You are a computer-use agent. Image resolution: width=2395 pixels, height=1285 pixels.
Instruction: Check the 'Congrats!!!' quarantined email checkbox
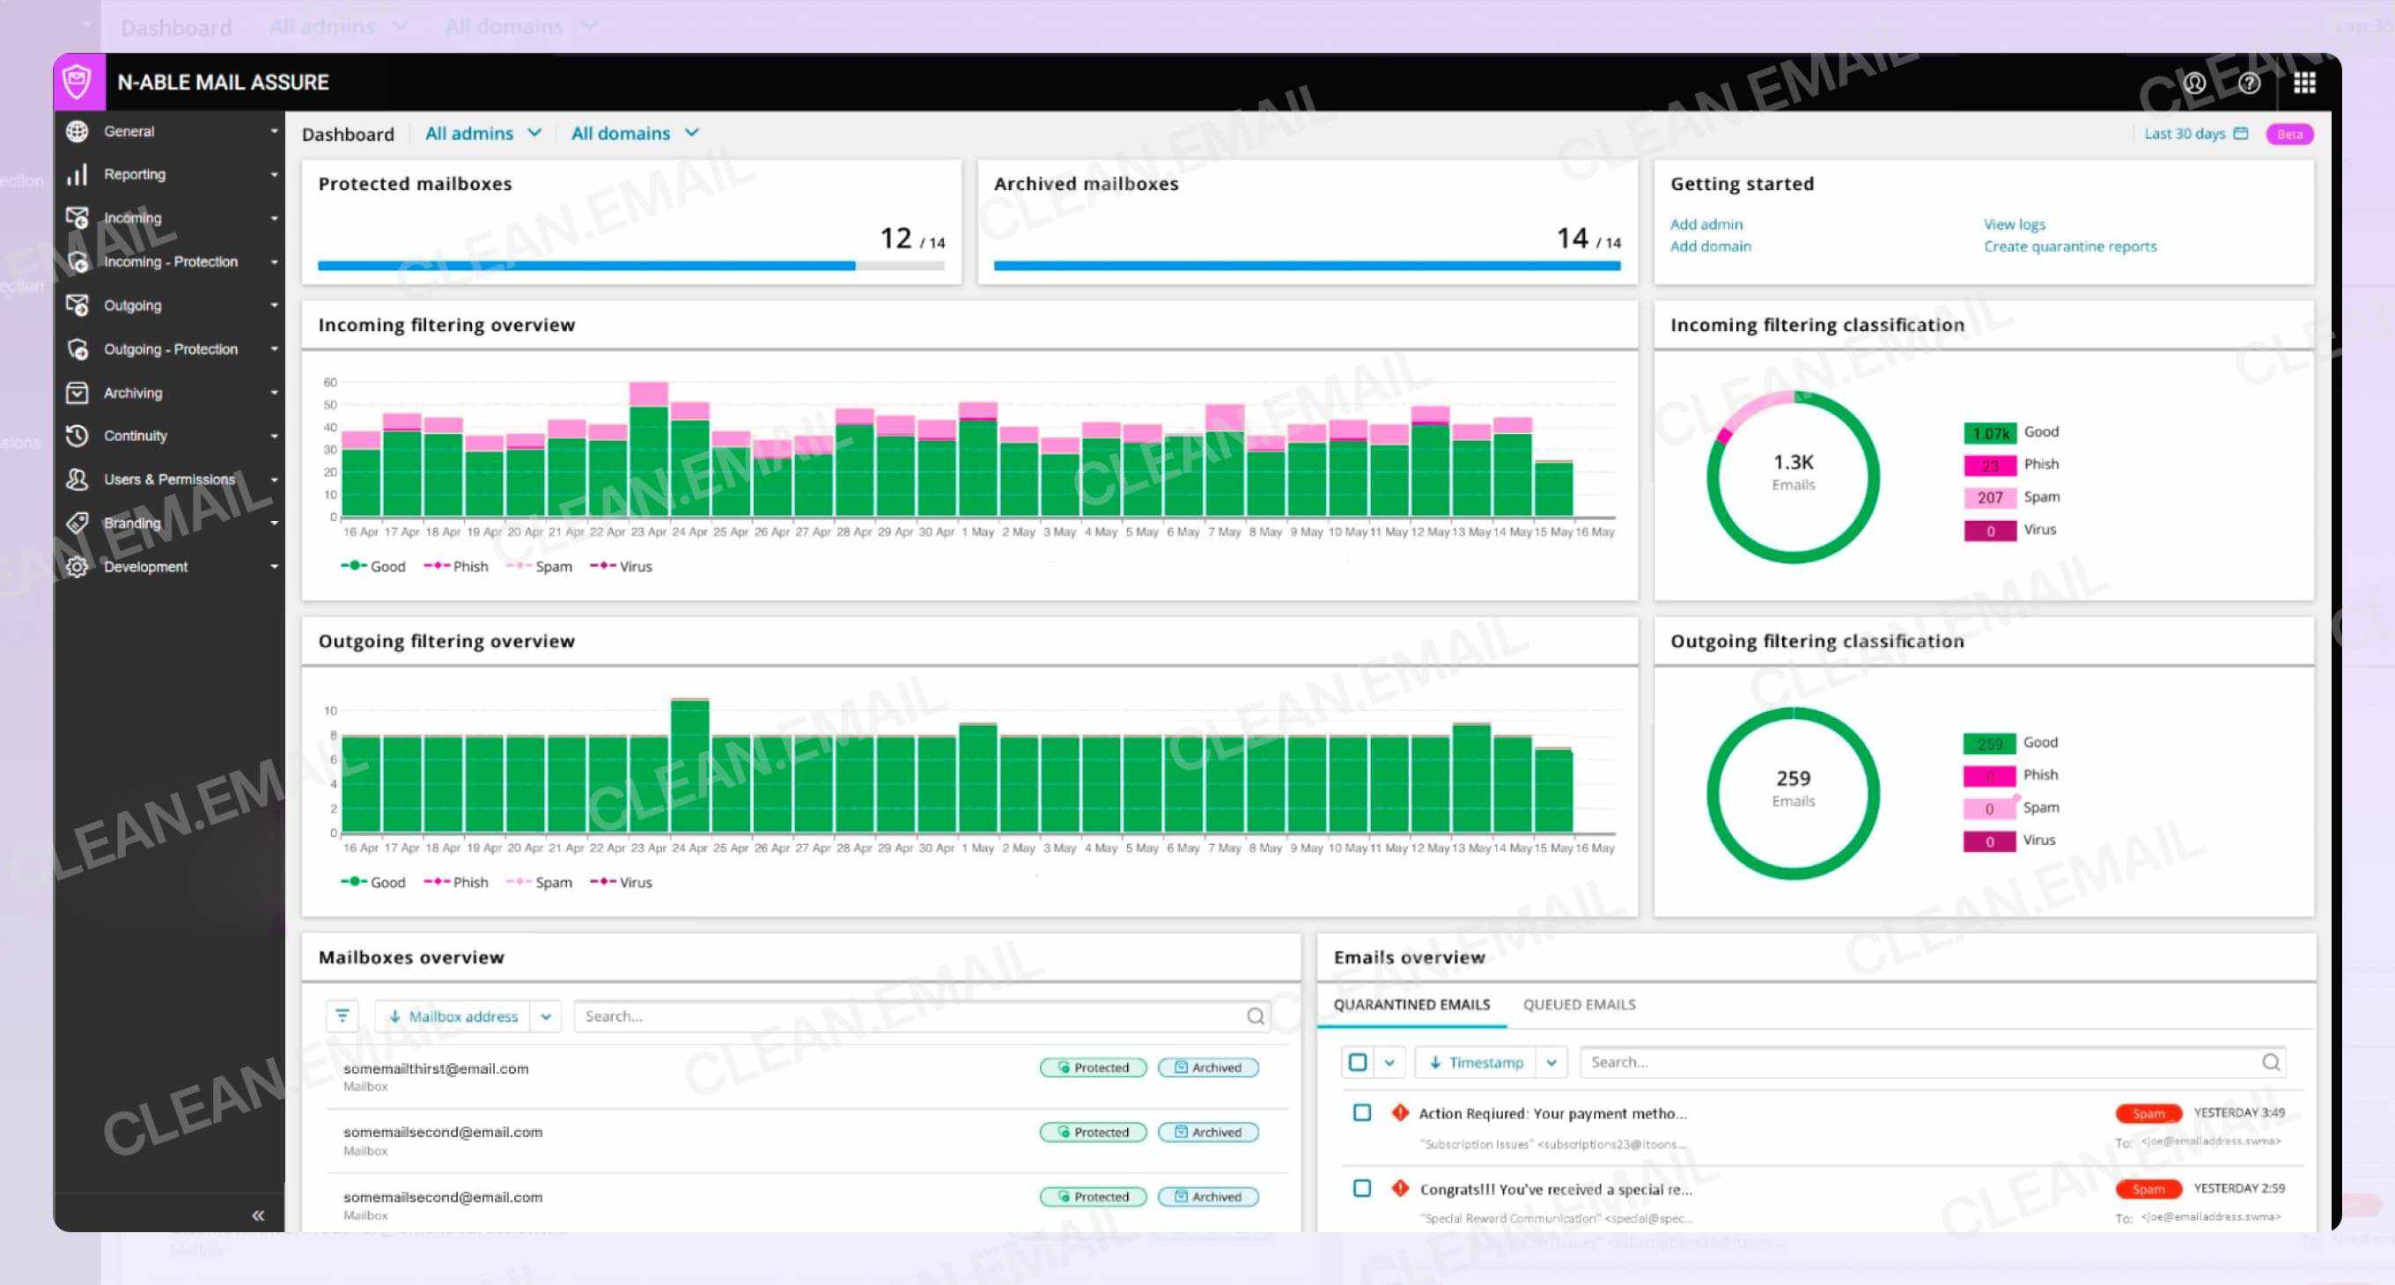pos(1362,1188)
